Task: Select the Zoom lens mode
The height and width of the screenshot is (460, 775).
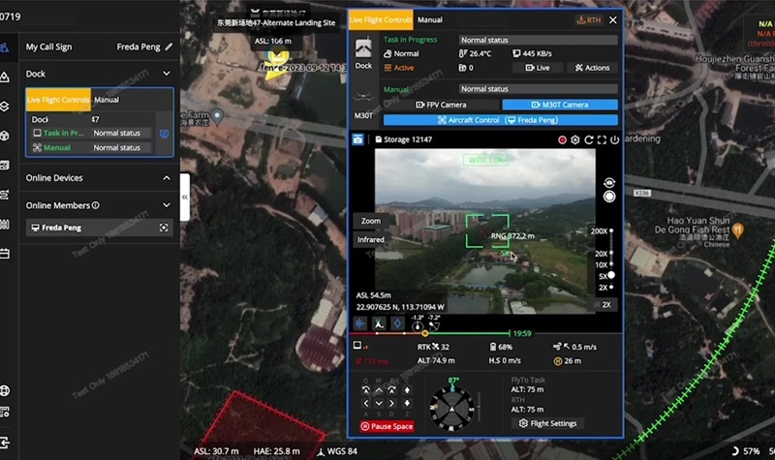Action: click(x=371, y=221)
